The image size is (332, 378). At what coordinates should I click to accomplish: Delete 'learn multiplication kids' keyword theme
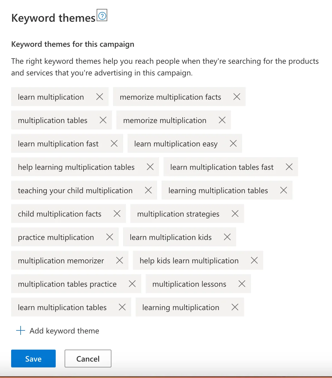point(227,237)
